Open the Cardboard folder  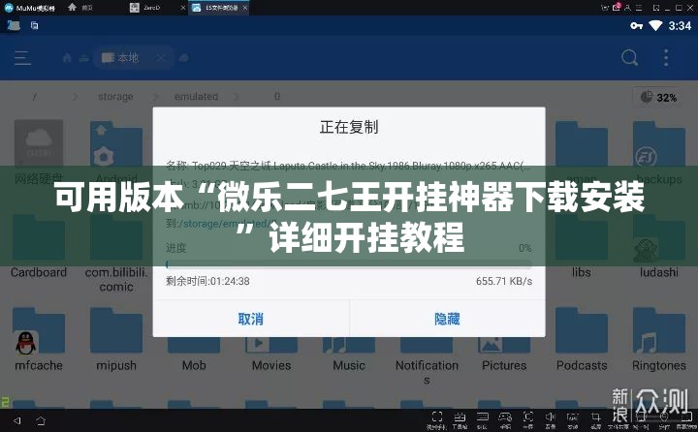click(39, 249)
